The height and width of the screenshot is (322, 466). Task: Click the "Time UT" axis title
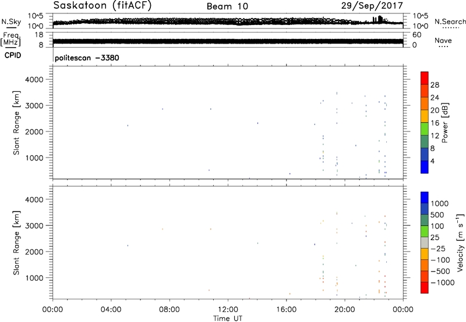point(228,319)
